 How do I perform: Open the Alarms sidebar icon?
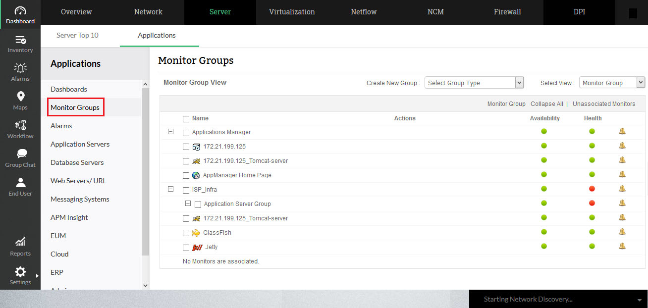[x=20, y=68]
